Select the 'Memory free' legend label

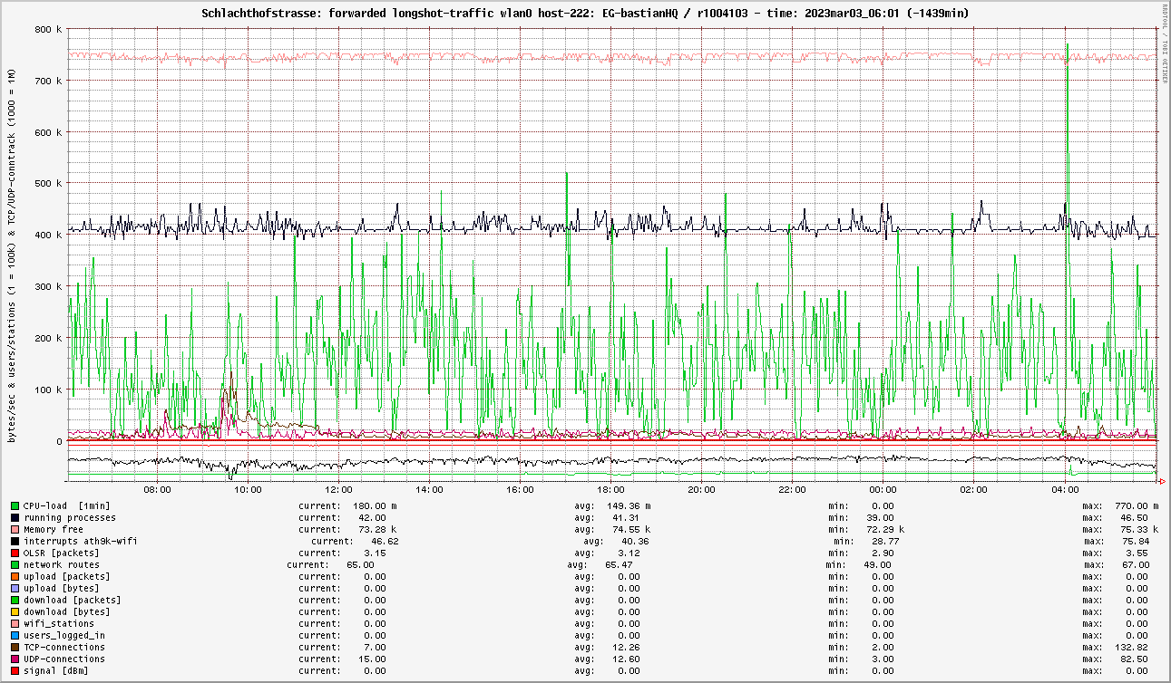(x=54, y=529)
